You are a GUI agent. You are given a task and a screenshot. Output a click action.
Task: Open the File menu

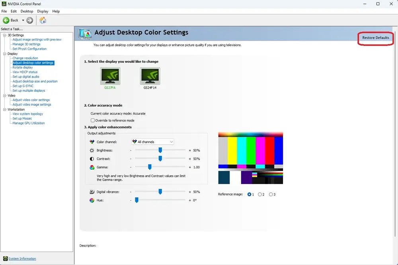coord(4,12)
